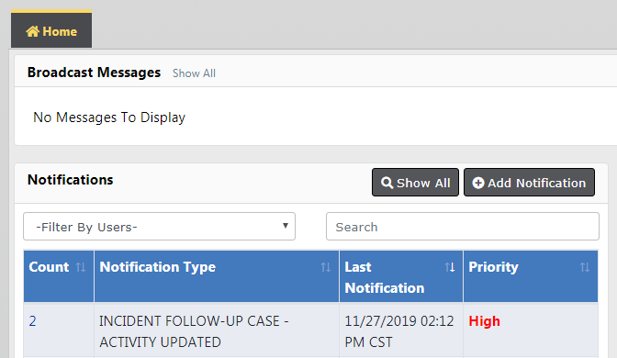This screenshot has width=617, height=358.
Task: Sort by Notification Type arrows icon
Action: [x=325, y=267]
